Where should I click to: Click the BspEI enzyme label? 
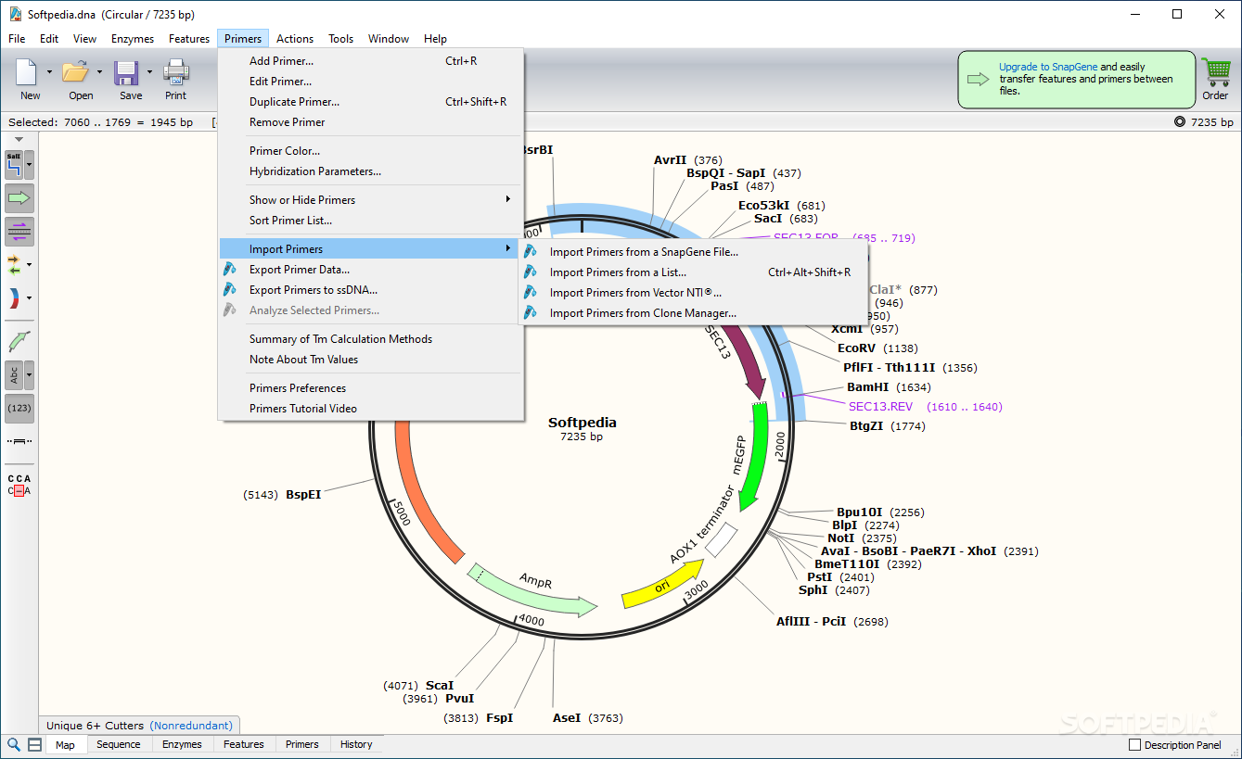(303, 495)
